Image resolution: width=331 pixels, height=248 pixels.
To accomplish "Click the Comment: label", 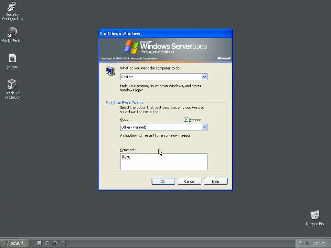I will pyautogui.click(x=128, y=150).
